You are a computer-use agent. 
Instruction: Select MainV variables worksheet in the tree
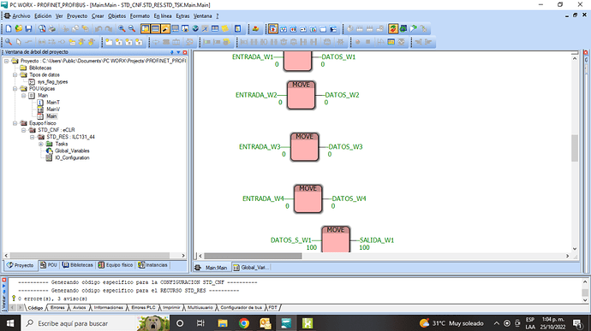tap(53, 109)
